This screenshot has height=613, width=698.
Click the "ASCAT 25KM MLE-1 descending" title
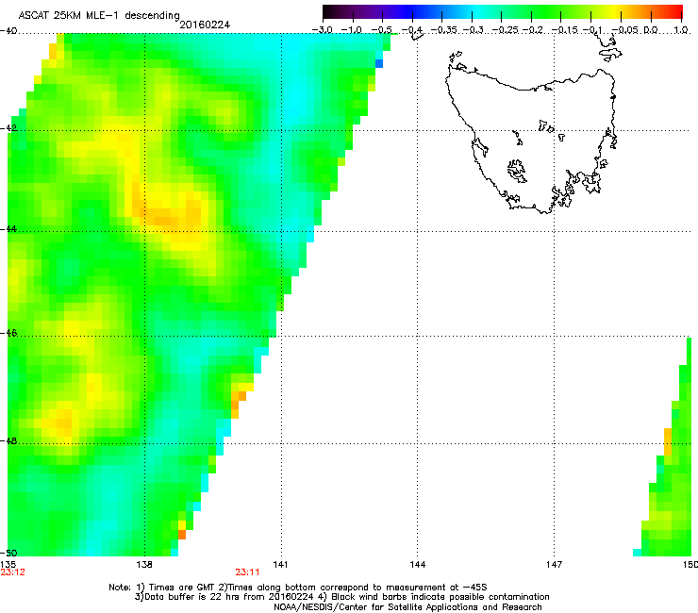coord(99,15)
